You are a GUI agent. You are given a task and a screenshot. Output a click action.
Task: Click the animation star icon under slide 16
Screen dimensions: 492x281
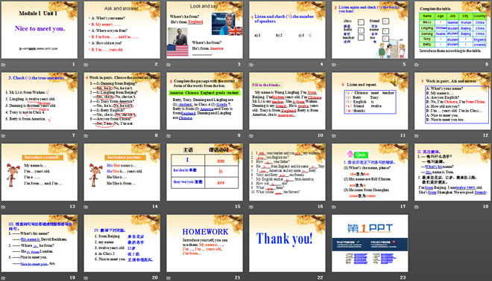point(251,207)
